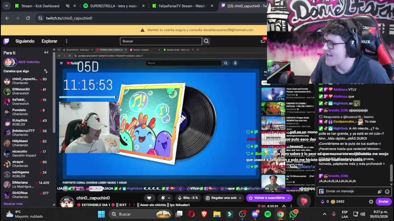Open Twitch notifications inbox with 36 badge

tap(263, 41)
